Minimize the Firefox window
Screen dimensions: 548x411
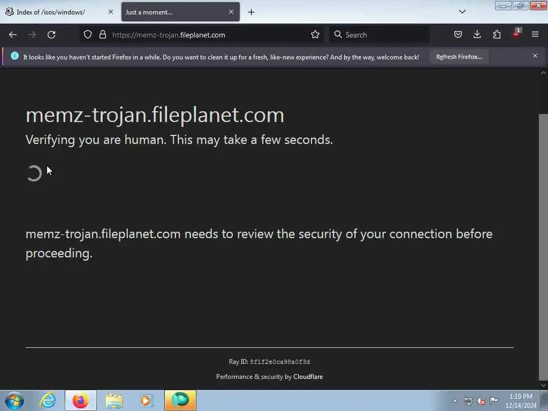tap(503, 6)
